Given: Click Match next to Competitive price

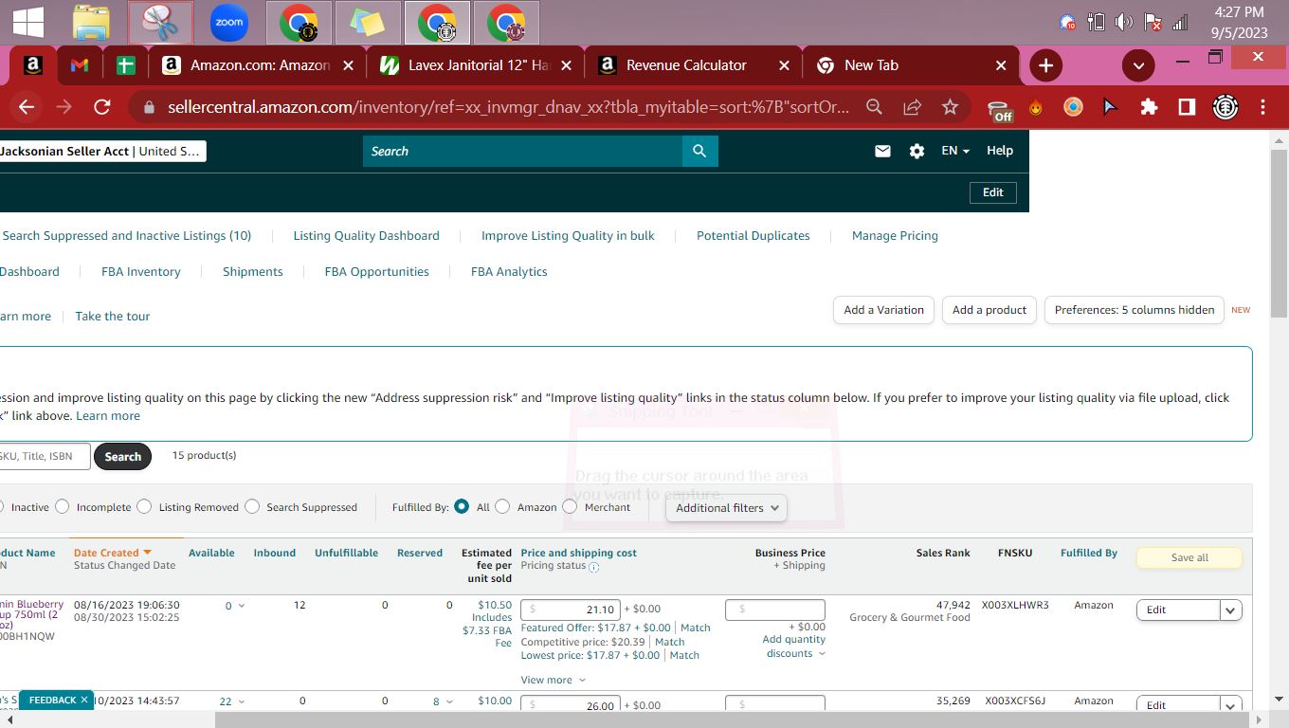Looking at the screenshot, I should 669,642.
